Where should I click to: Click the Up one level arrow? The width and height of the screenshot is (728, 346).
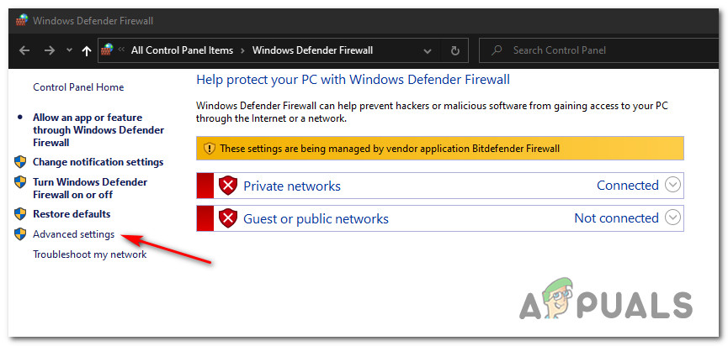[x=86, y=50]
